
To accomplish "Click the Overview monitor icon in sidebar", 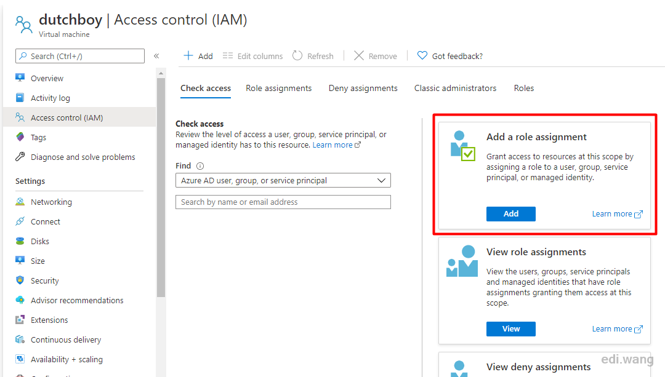I will pyautogui.click(x=20, y=78).
